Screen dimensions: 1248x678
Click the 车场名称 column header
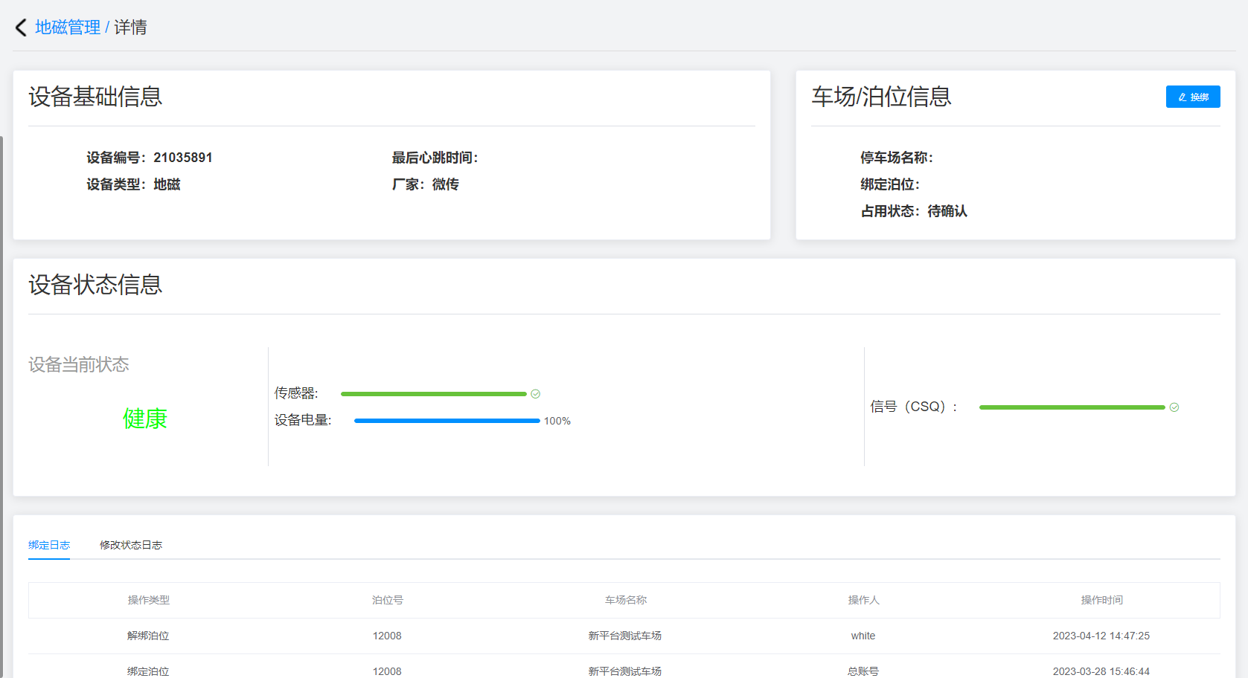click(625, 600)
